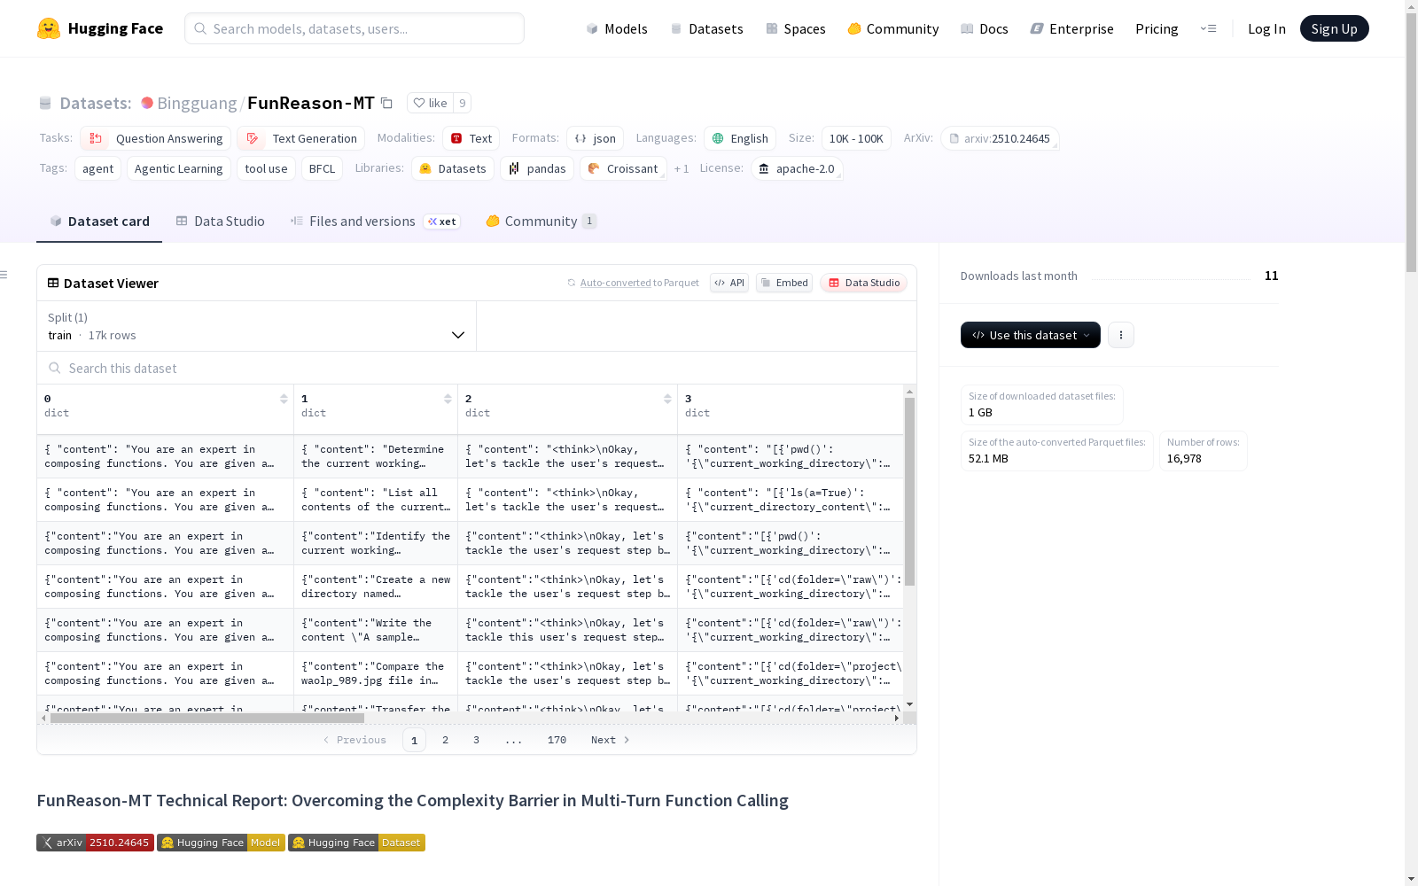The height and width of the screenshot is (886, 1418).
Task: Open the Hugging Face Dataset badge
Action: [x=356, y=843]
